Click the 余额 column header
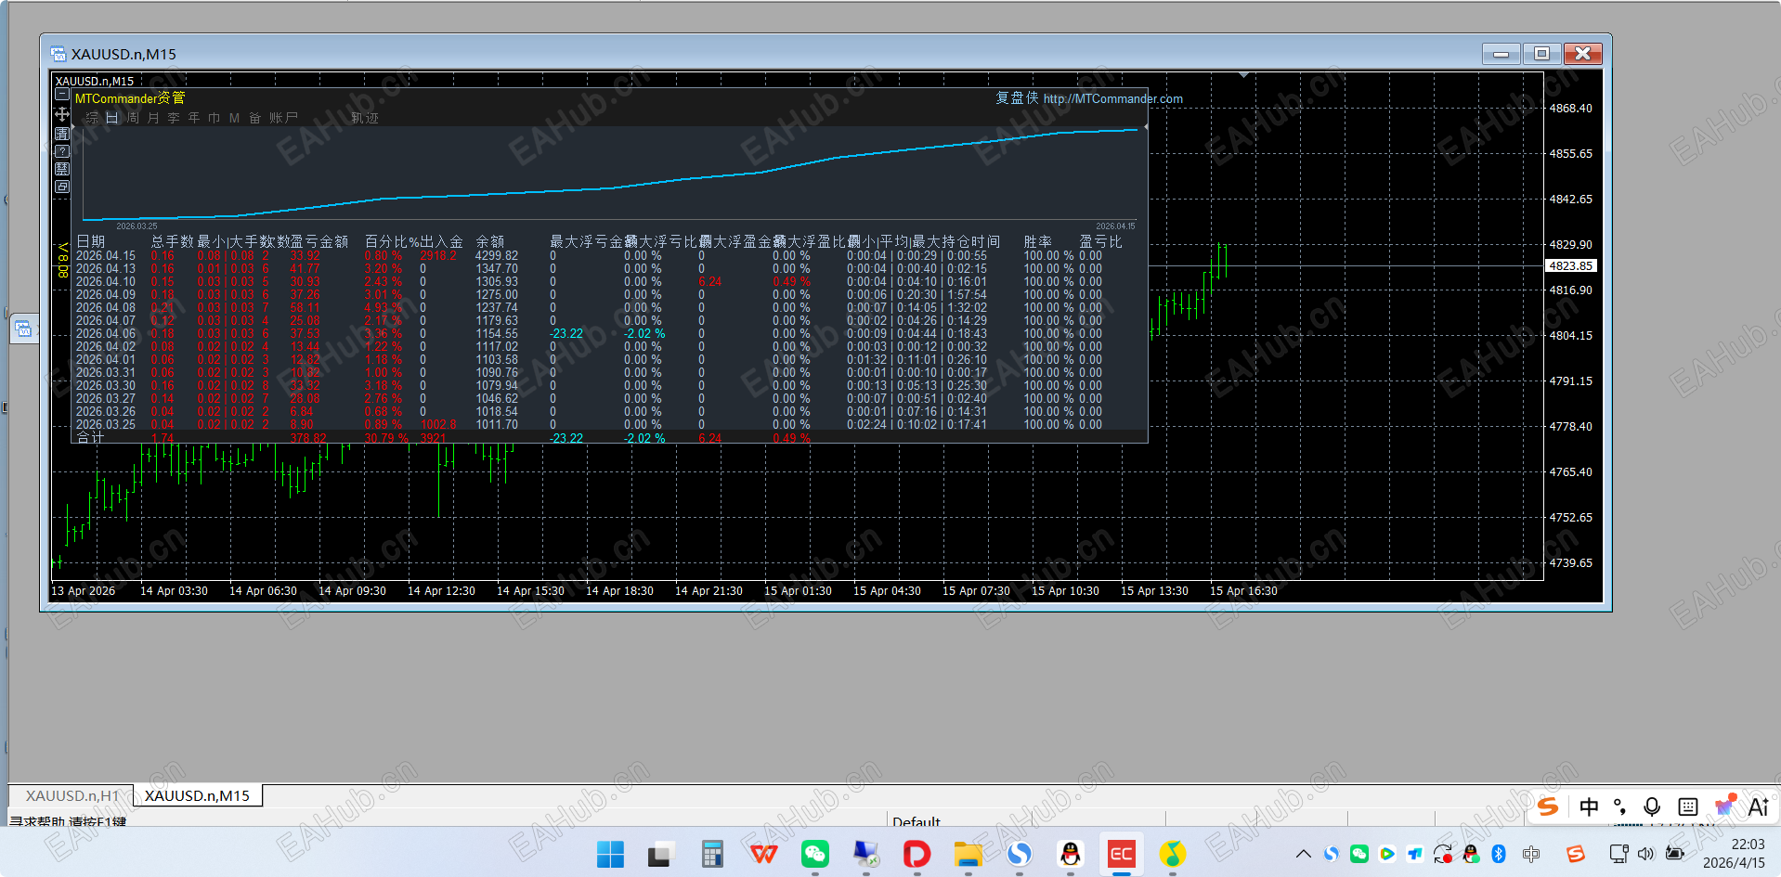1781x877 pixels. [490, 241]
